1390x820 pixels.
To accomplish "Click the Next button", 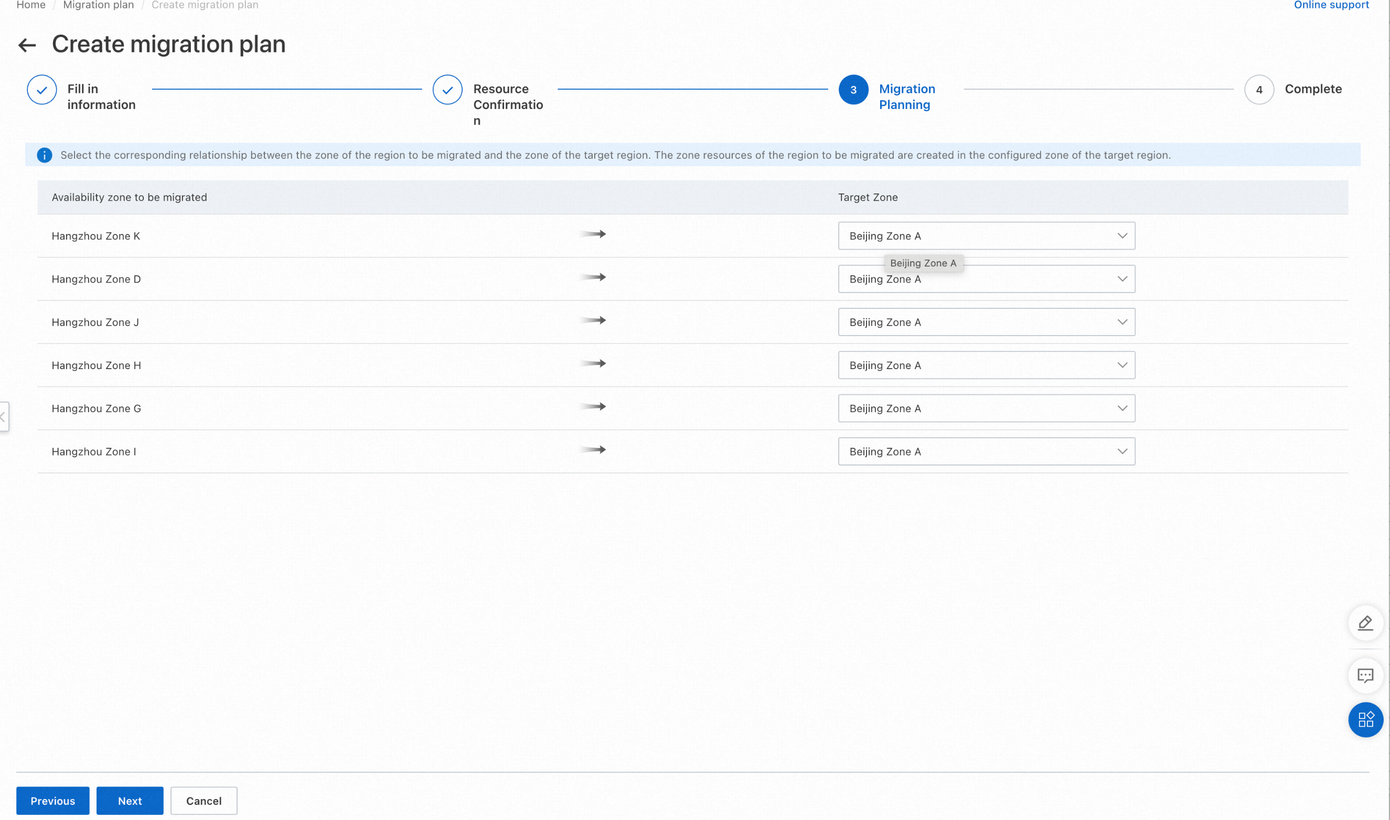I will point(130,801).
